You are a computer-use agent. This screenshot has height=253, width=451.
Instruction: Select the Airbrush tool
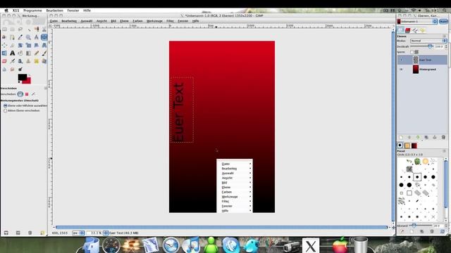point(12,61)
